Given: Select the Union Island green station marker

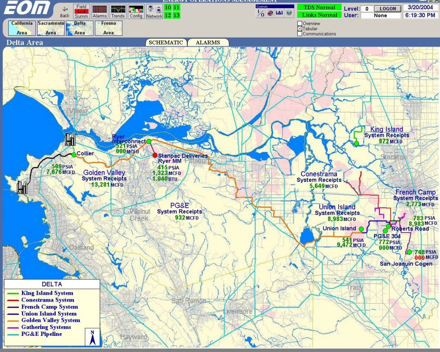Looking at the screenshot, I should coord(361,229).
